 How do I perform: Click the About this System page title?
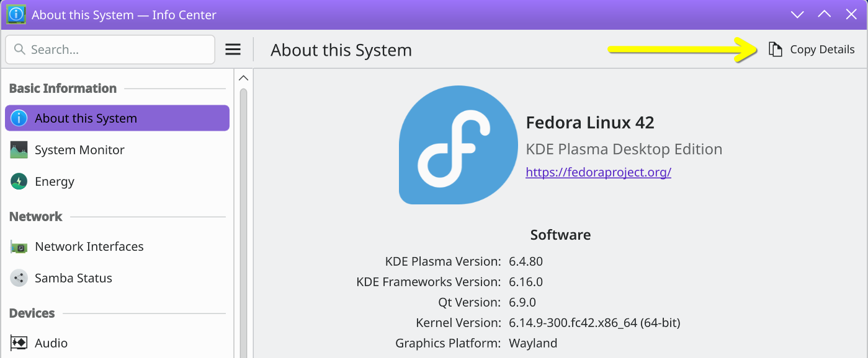coord(341,50)
